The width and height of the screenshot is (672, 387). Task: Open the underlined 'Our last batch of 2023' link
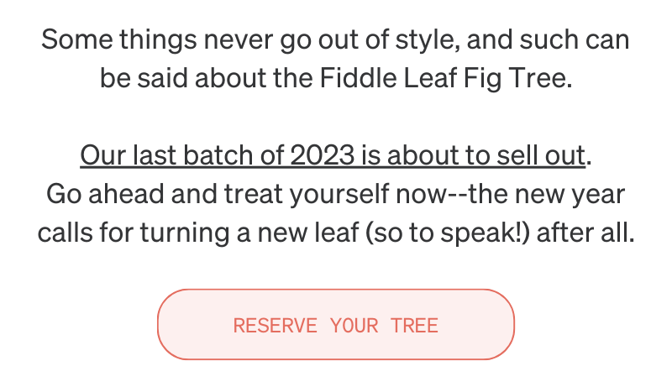(x=333, y=155)
